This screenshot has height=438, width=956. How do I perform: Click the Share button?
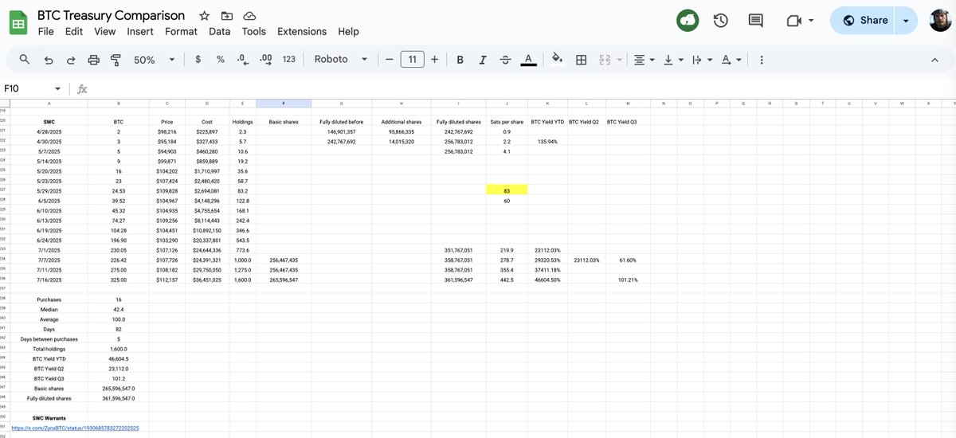click(x=863, y=21)
